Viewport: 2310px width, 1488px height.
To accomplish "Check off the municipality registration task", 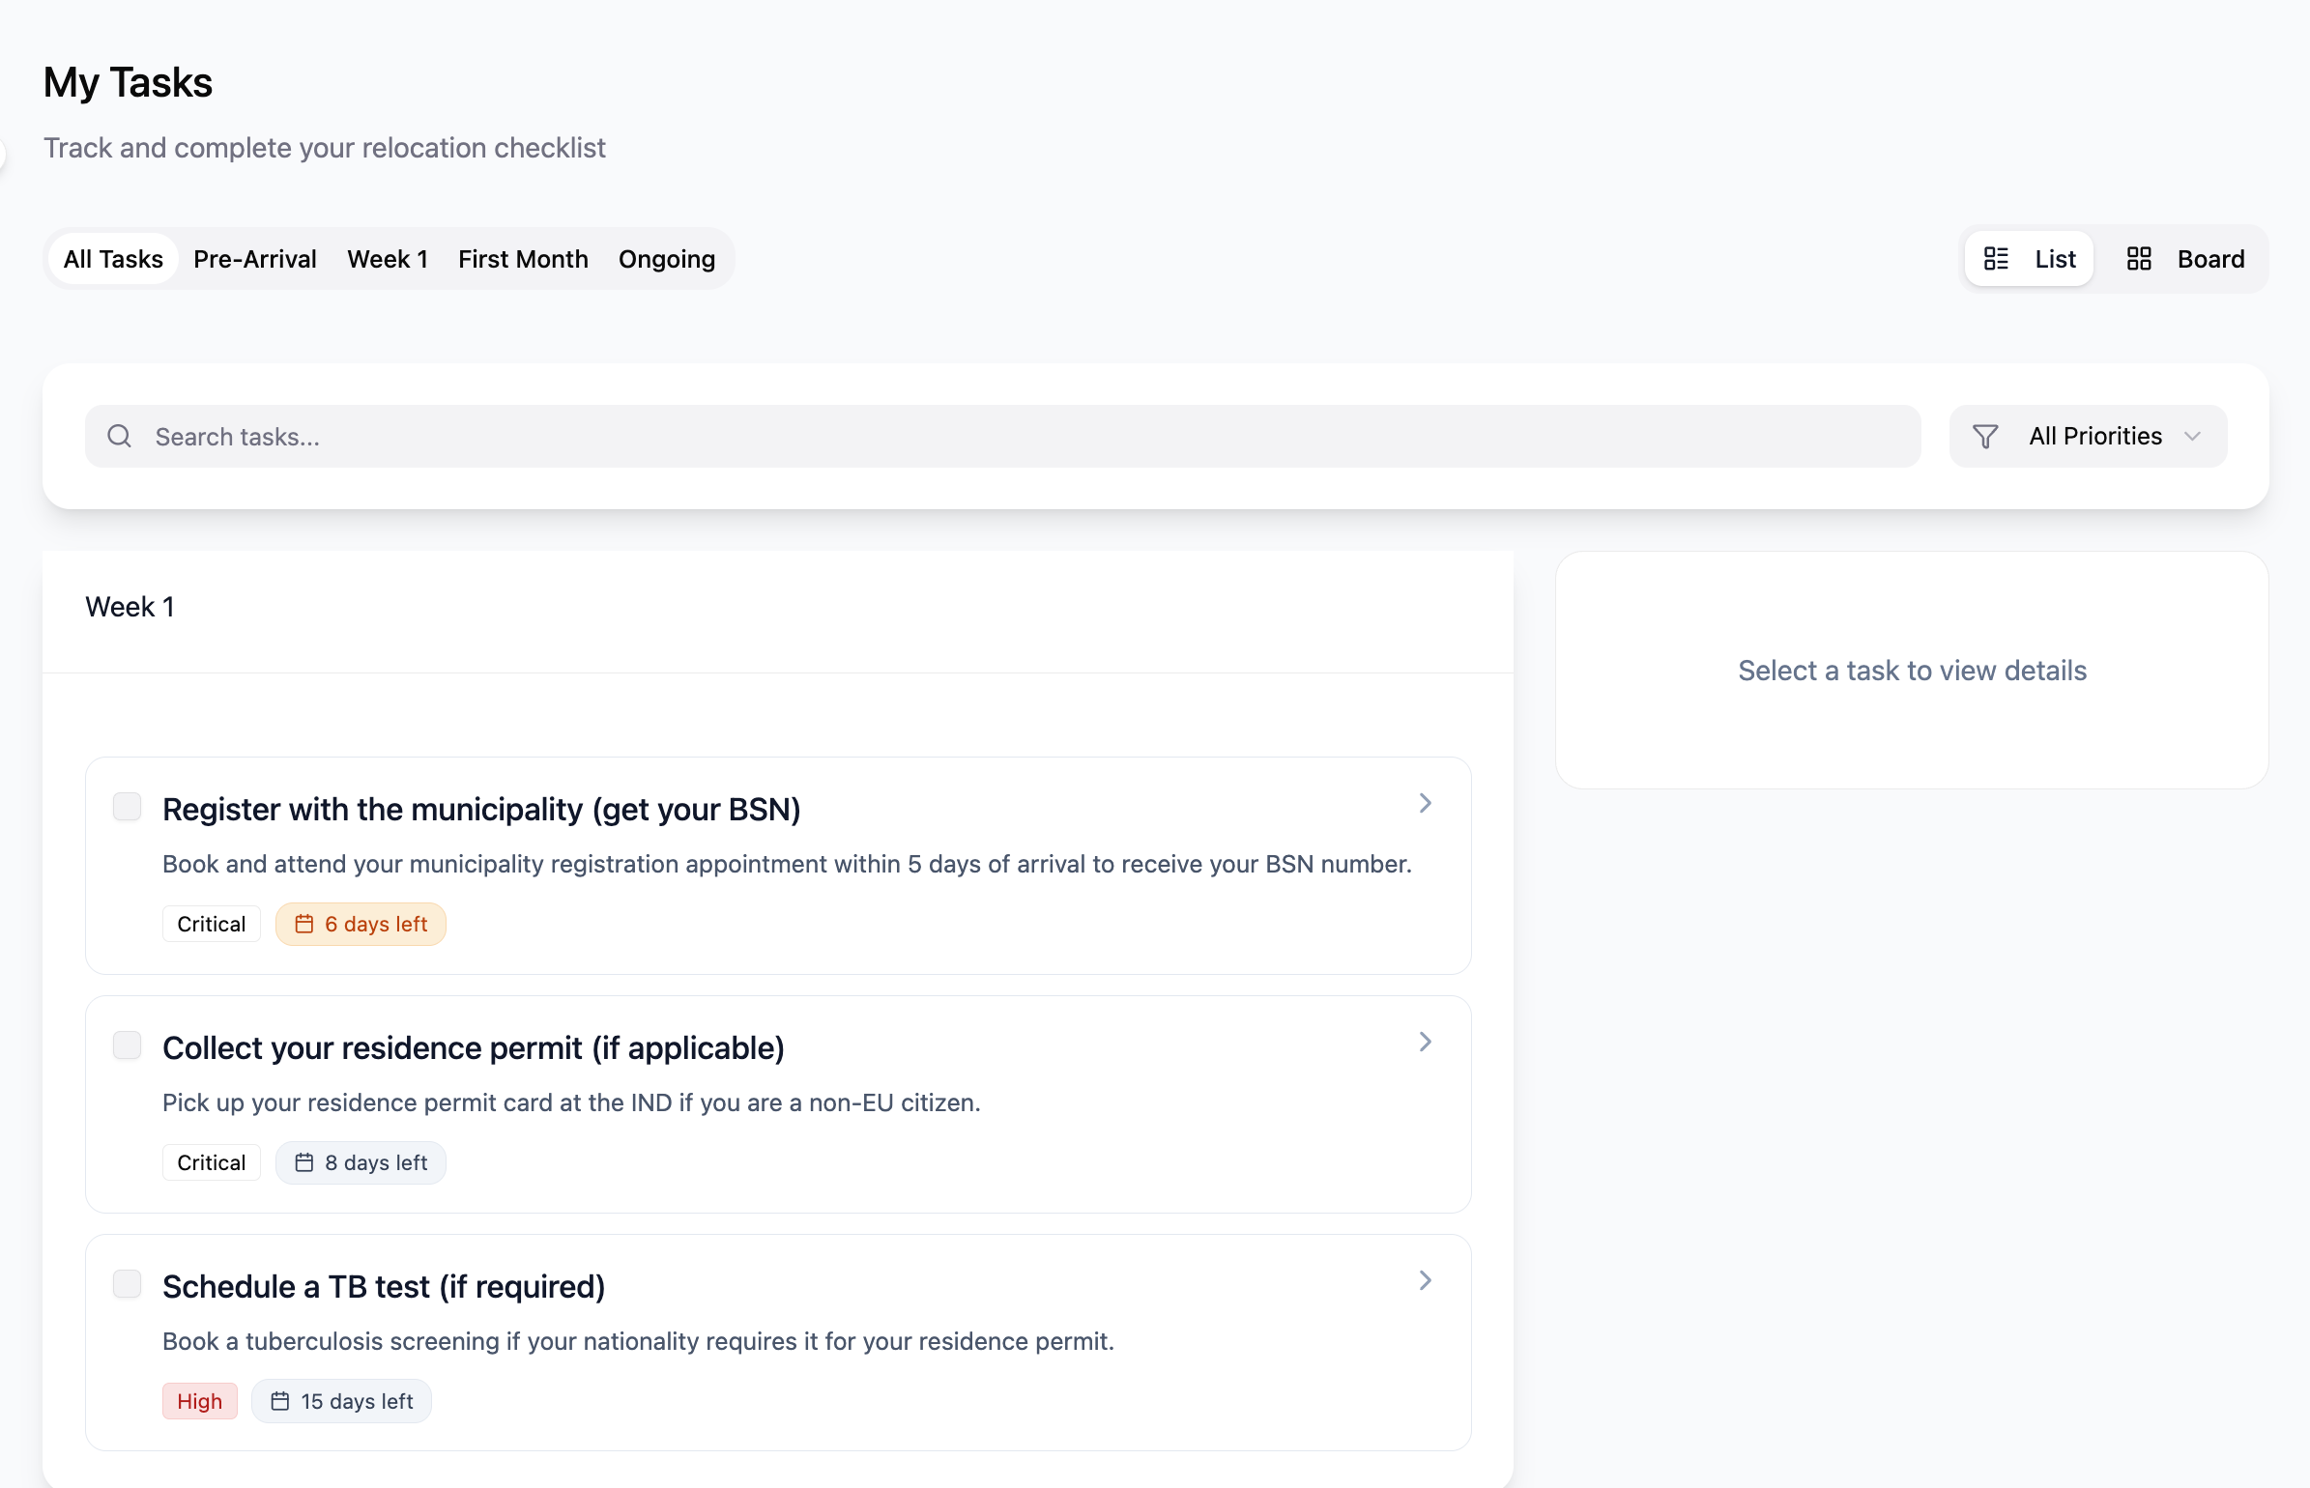I will pyautogui.click(x=127, y=805).
